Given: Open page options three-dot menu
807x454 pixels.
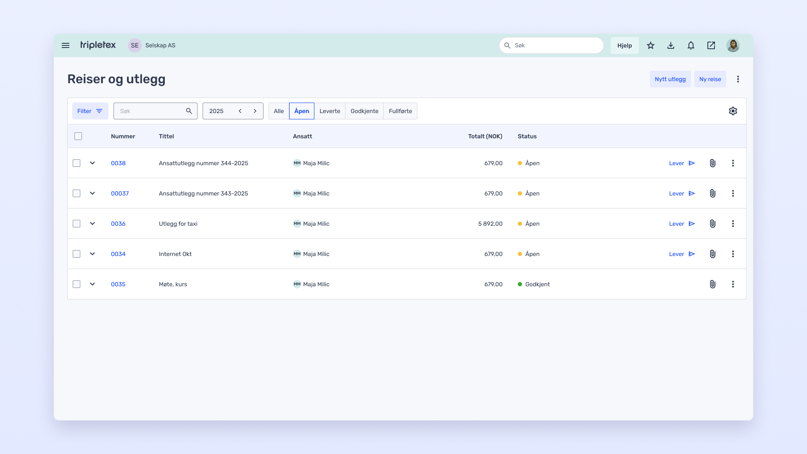Looking at the screenshot, I should (738, 79).
